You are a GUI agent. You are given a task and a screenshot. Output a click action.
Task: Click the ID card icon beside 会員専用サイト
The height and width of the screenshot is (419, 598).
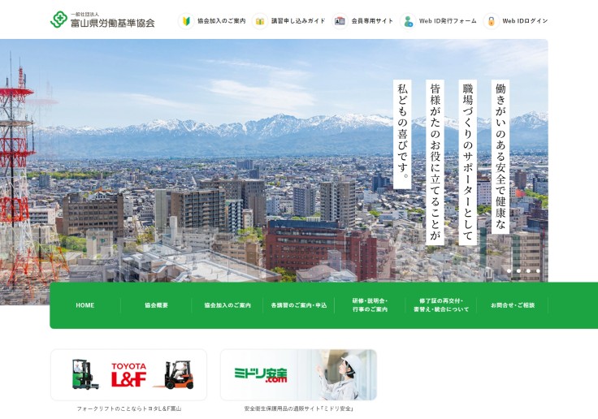[340, 21]
